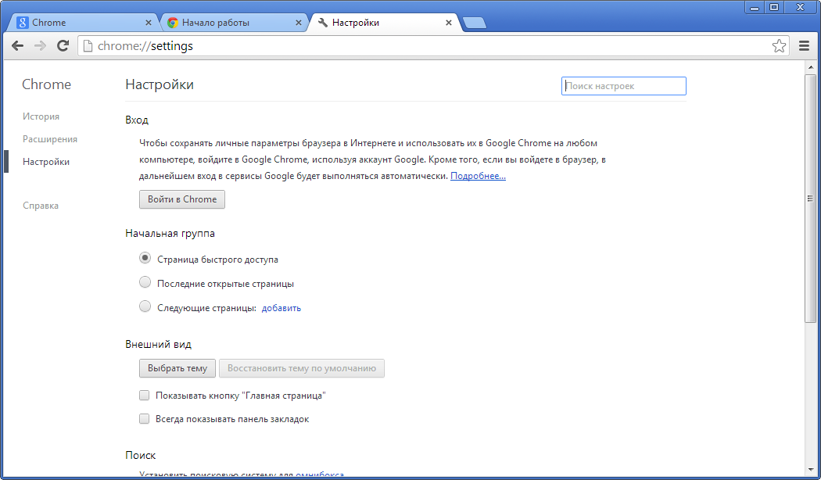This screenshot has width=821, height=480.
Task: Follow the добавить link
Action: click(281, 308)
